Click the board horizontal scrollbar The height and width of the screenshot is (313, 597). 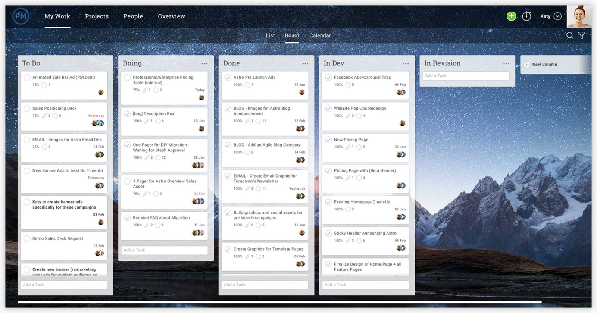(279, 302)
